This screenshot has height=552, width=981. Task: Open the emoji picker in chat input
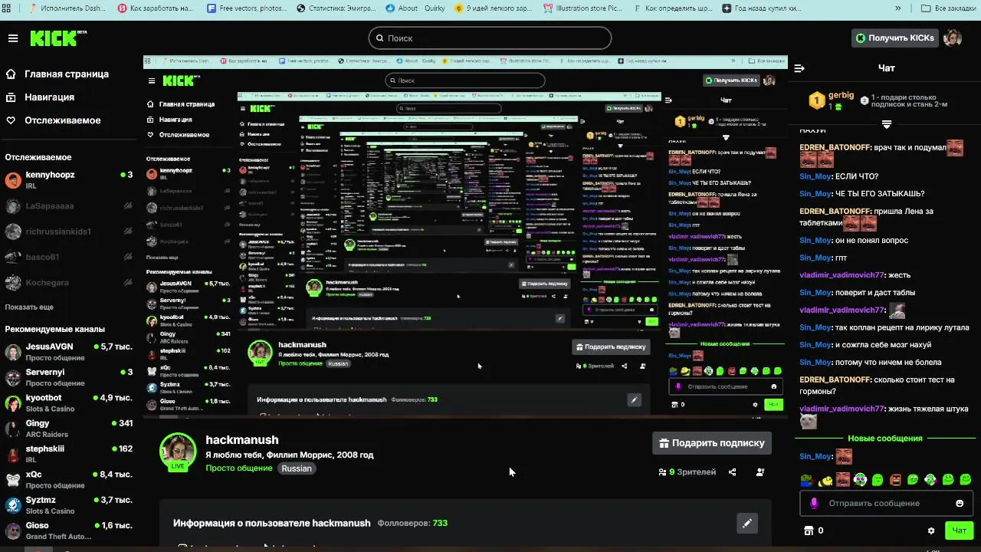[x=960, y=503]
